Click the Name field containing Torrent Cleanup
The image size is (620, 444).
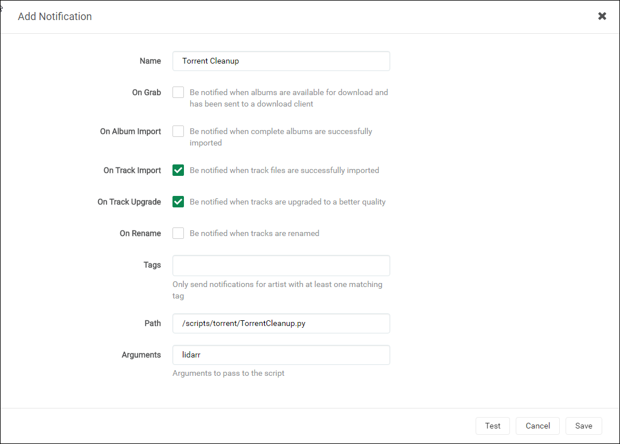pyautogui.click(x=281, y=61)
